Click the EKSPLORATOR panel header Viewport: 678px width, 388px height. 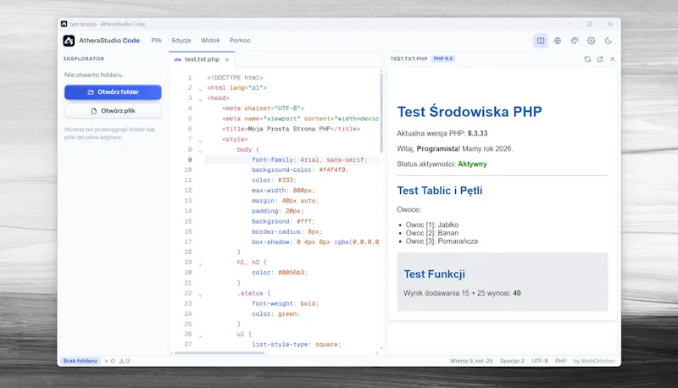pos(84,58)
